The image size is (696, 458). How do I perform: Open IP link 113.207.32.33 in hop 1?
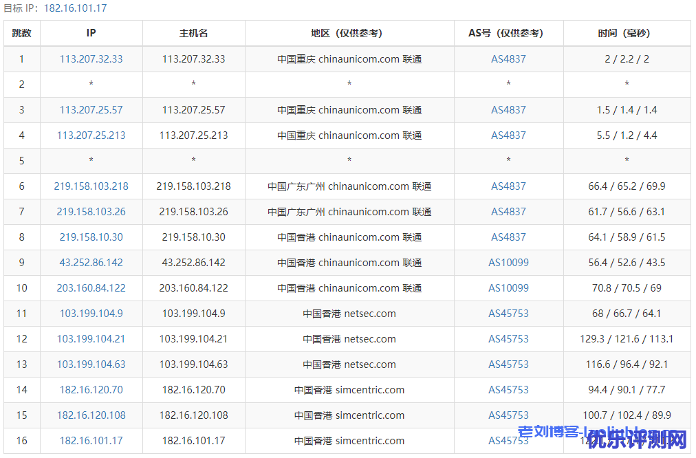coord(91,59)
